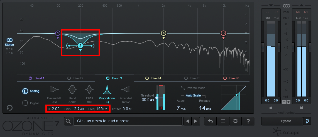
Task: Switch to Analog filter mode
Action: click(x=31, y=91)
